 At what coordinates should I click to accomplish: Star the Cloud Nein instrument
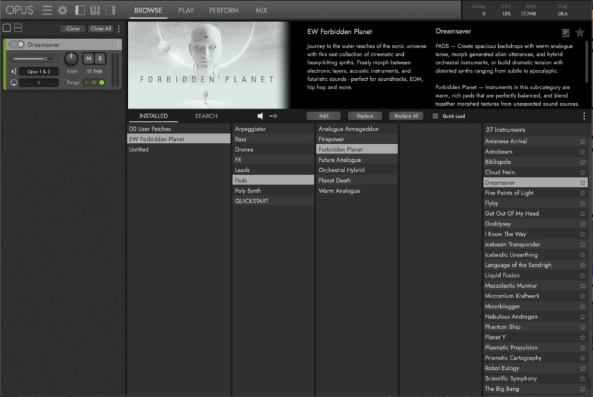(583, 172)
